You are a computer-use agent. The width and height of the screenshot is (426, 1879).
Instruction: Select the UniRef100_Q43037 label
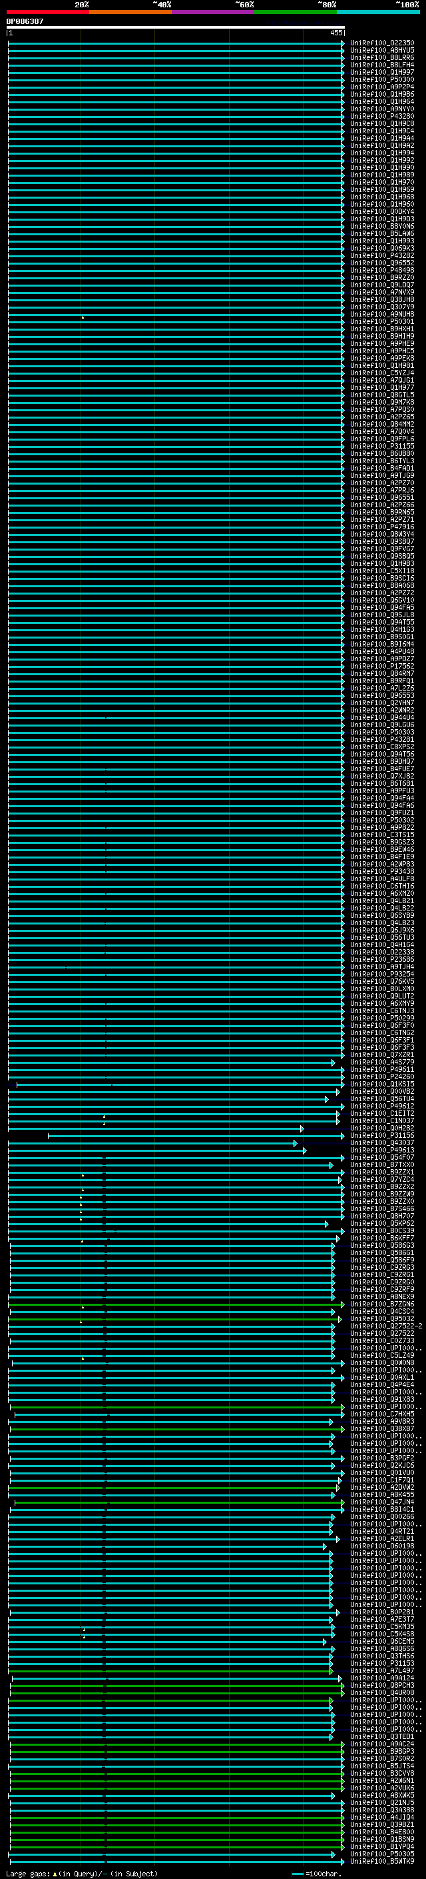pos(382,1142)
